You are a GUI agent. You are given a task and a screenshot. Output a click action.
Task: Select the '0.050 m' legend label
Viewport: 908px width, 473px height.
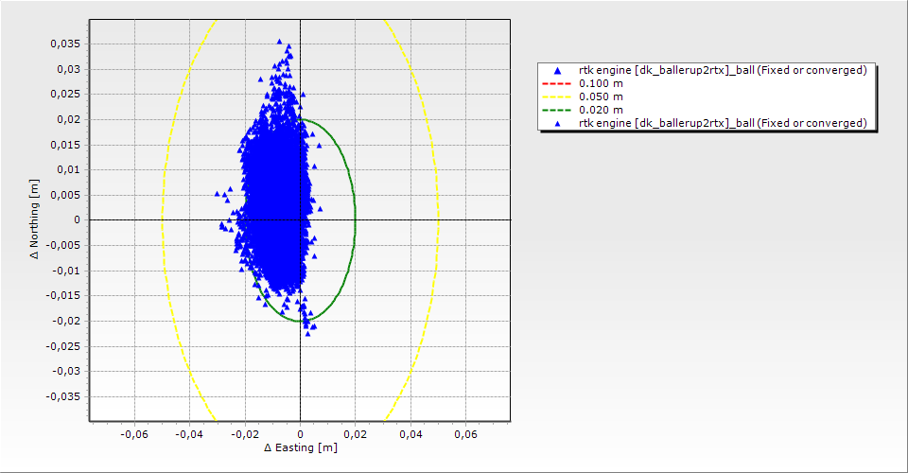click(x=601, y=96)
